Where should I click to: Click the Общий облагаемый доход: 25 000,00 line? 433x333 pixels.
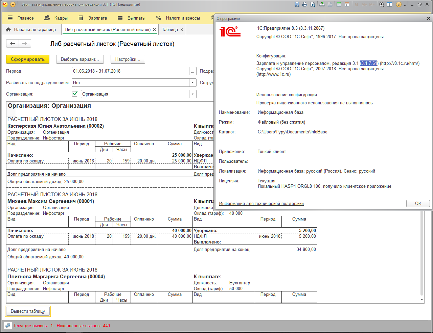[46, 181]
